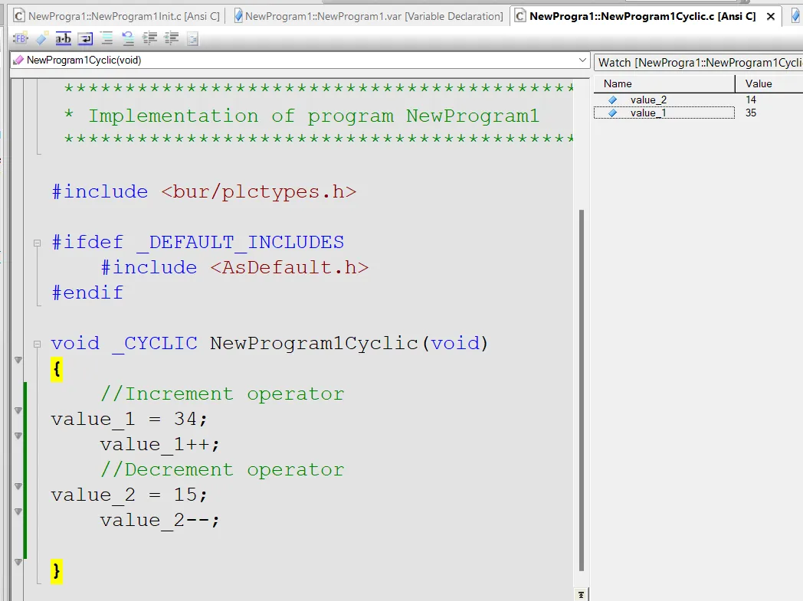Click the Implementation of program NewProgram1 comment
The width and height of the screenshot is (803, 601).
[x=314, y=116]
